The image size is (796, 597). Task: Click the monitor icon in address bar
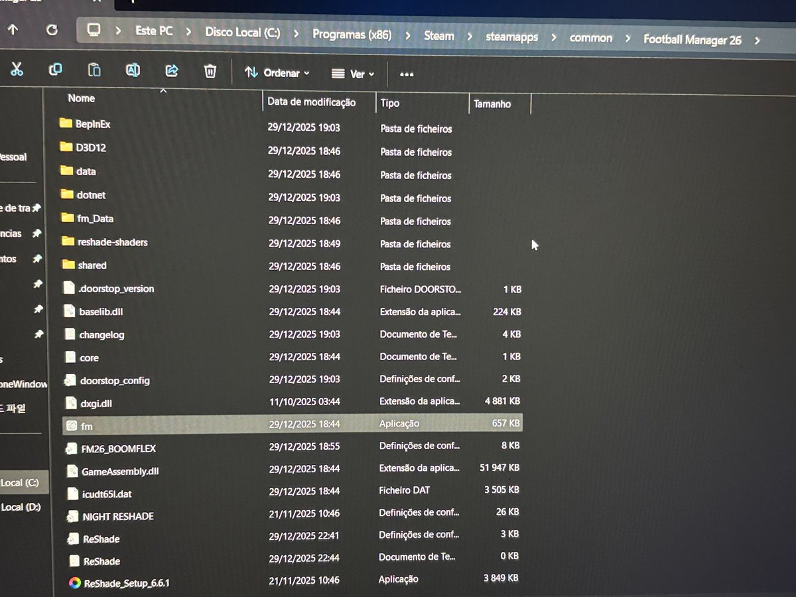click(94, 31)
